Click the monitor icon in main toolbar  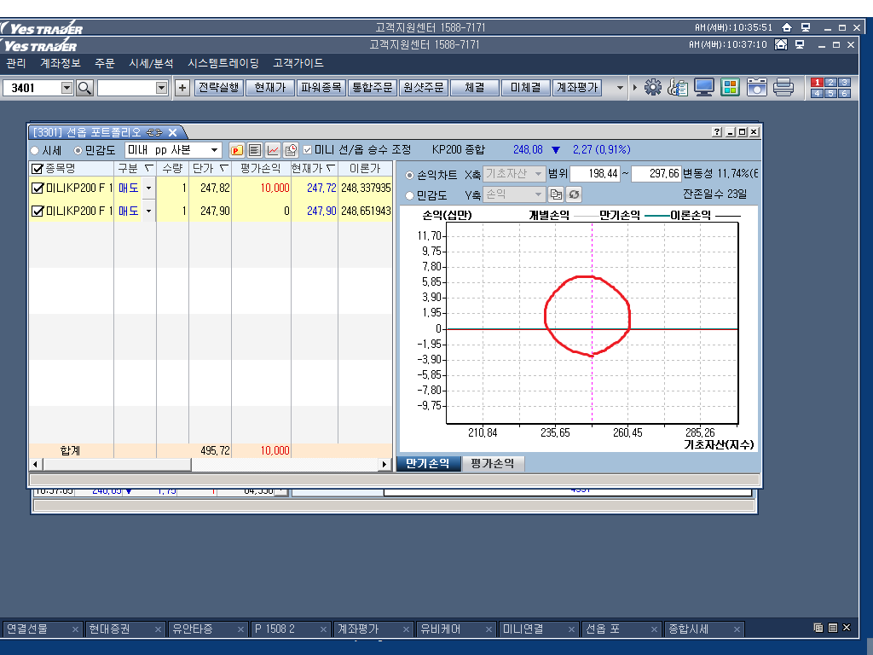tap(703, 87)
